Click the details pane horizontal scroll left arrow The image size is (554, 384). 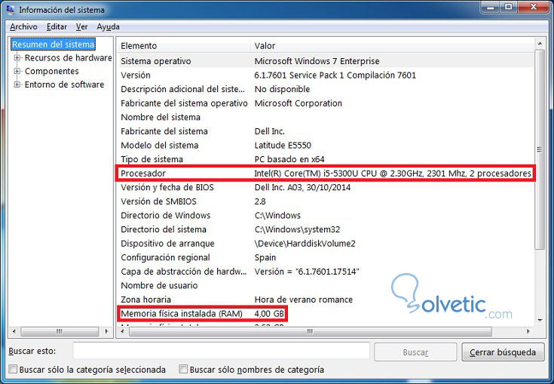[x=122, y=332]
